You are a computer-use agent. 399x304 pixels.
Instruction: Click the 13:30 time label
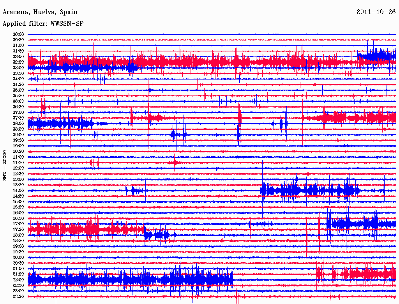(18, 185)
